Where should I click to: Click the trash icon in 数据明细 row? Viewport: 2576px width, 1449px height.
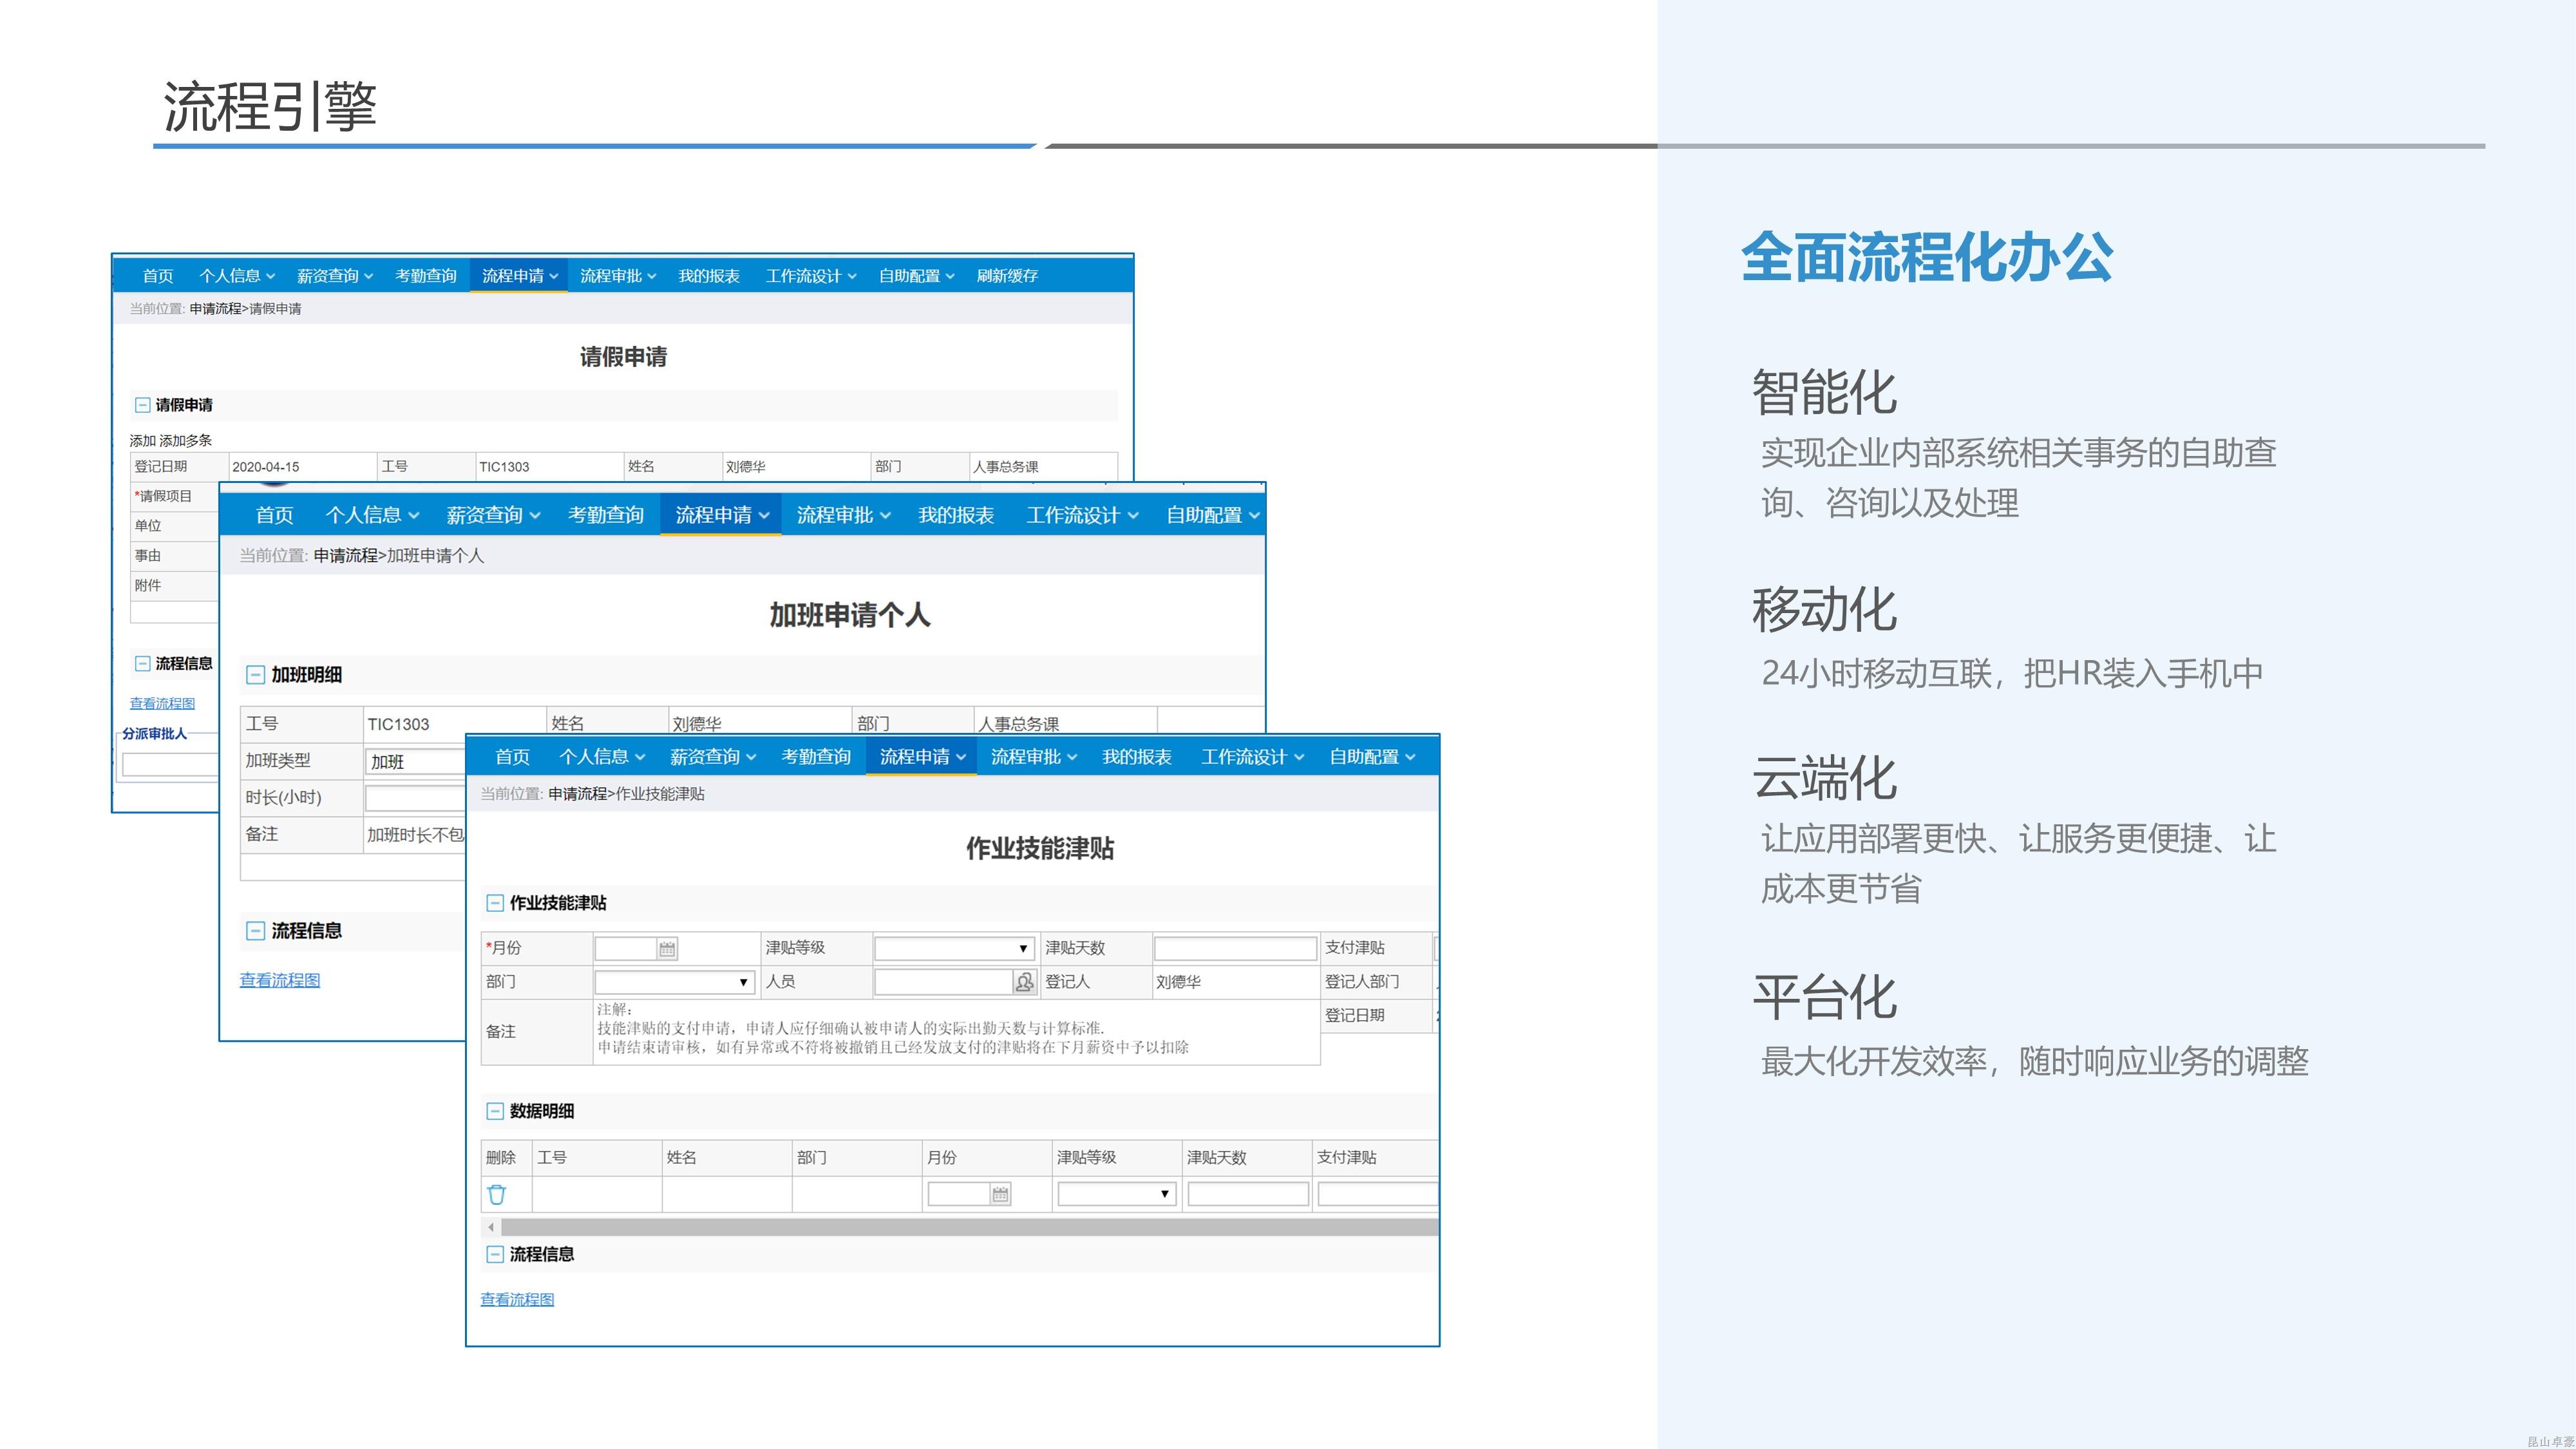pyautogui.click(x=496, y=1194)
